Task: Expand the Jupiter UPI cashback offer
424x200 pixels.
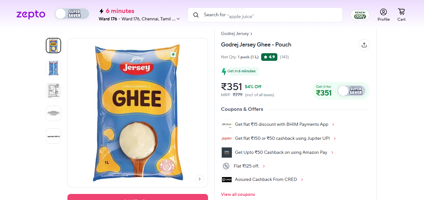Action: 335,139
